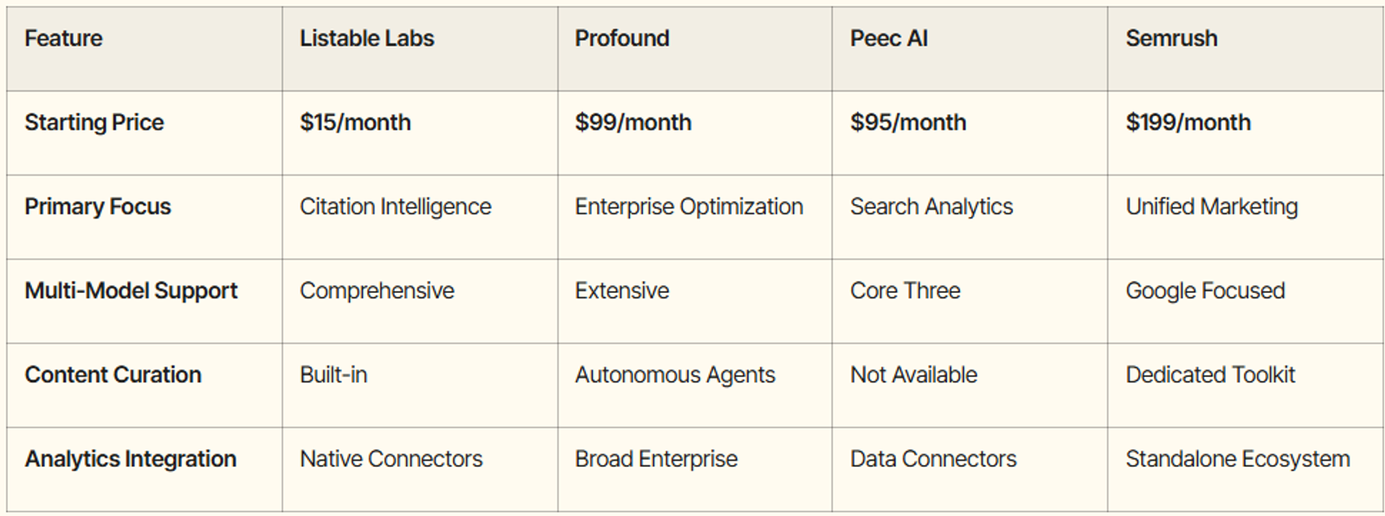Select the Starting Price row label
The height and width of the screenshot is (516, 1385).
[x=94, y=123]
